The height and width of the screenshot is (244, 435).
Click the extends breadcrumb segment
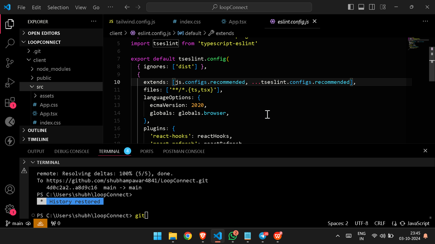click(x=221, y=33)
